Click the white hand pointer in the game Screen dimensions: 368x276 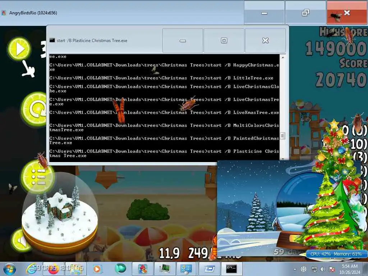point(29,69)
